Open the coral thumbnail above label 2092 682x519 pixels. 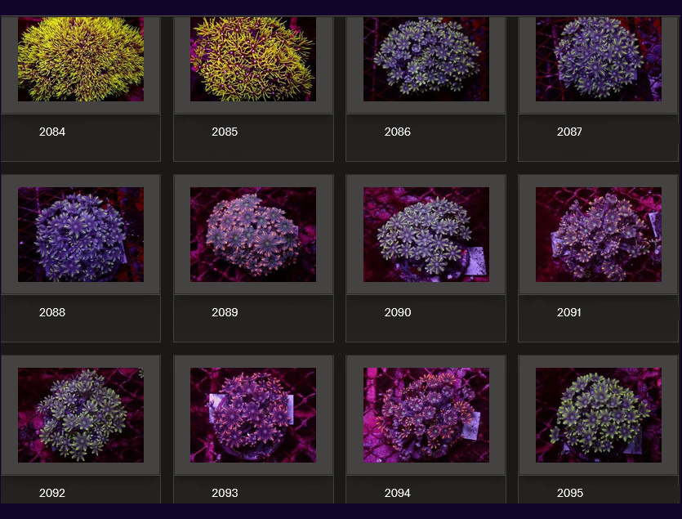pyautogui.click(x=81, y=415)
